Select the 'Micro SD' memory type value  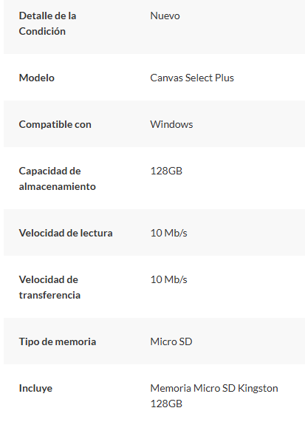171,341
